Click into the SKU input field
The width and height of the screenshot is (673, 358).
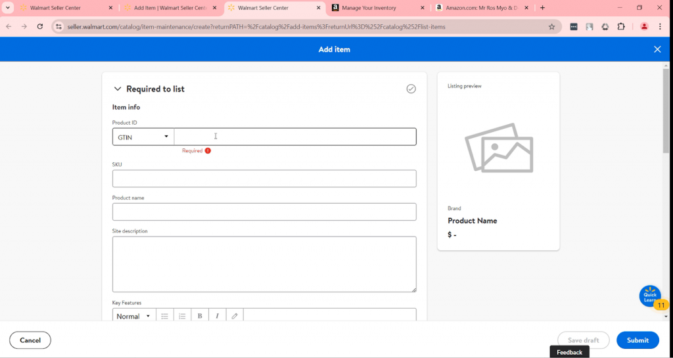click(x=264, y=179)
